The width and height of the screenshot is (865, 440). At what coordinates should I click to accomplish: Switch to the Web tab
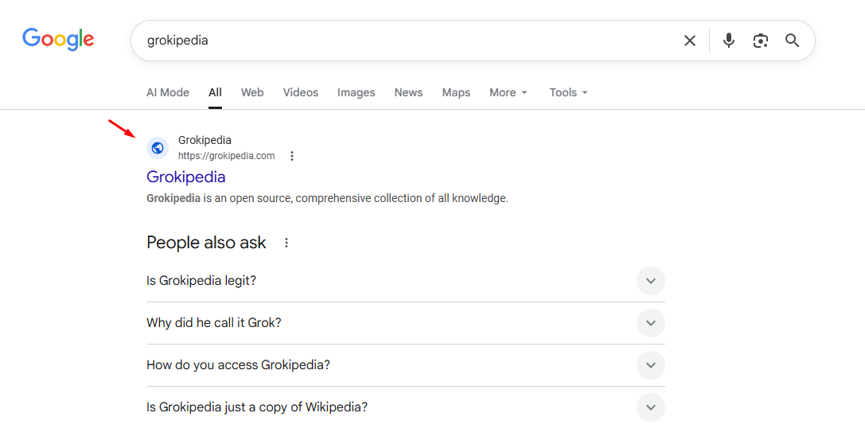pyautogui.click(x=252, y=92)
